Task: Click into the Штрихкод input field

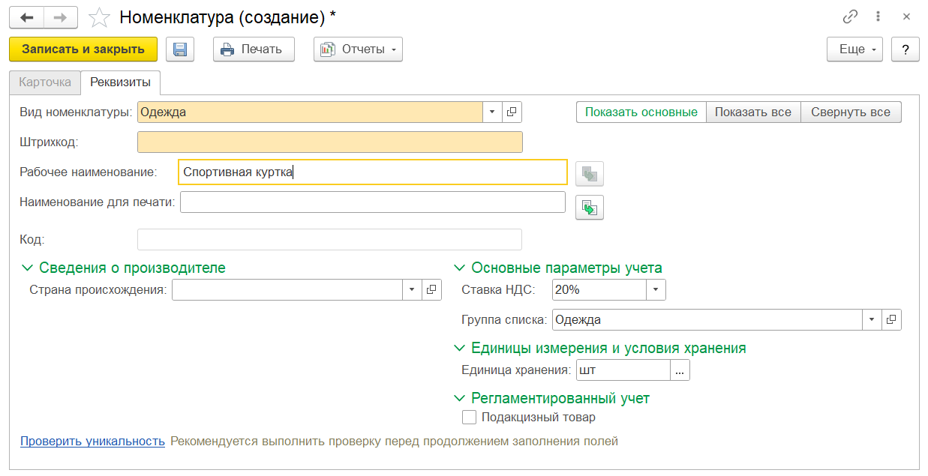Action: point(329,142)
